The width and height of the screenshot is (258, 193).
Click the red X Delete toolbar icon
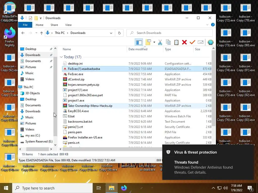(x=184, y=42)
